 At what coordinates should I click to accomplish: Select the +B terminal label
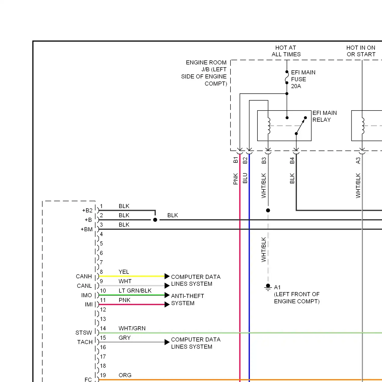point(88,220)
